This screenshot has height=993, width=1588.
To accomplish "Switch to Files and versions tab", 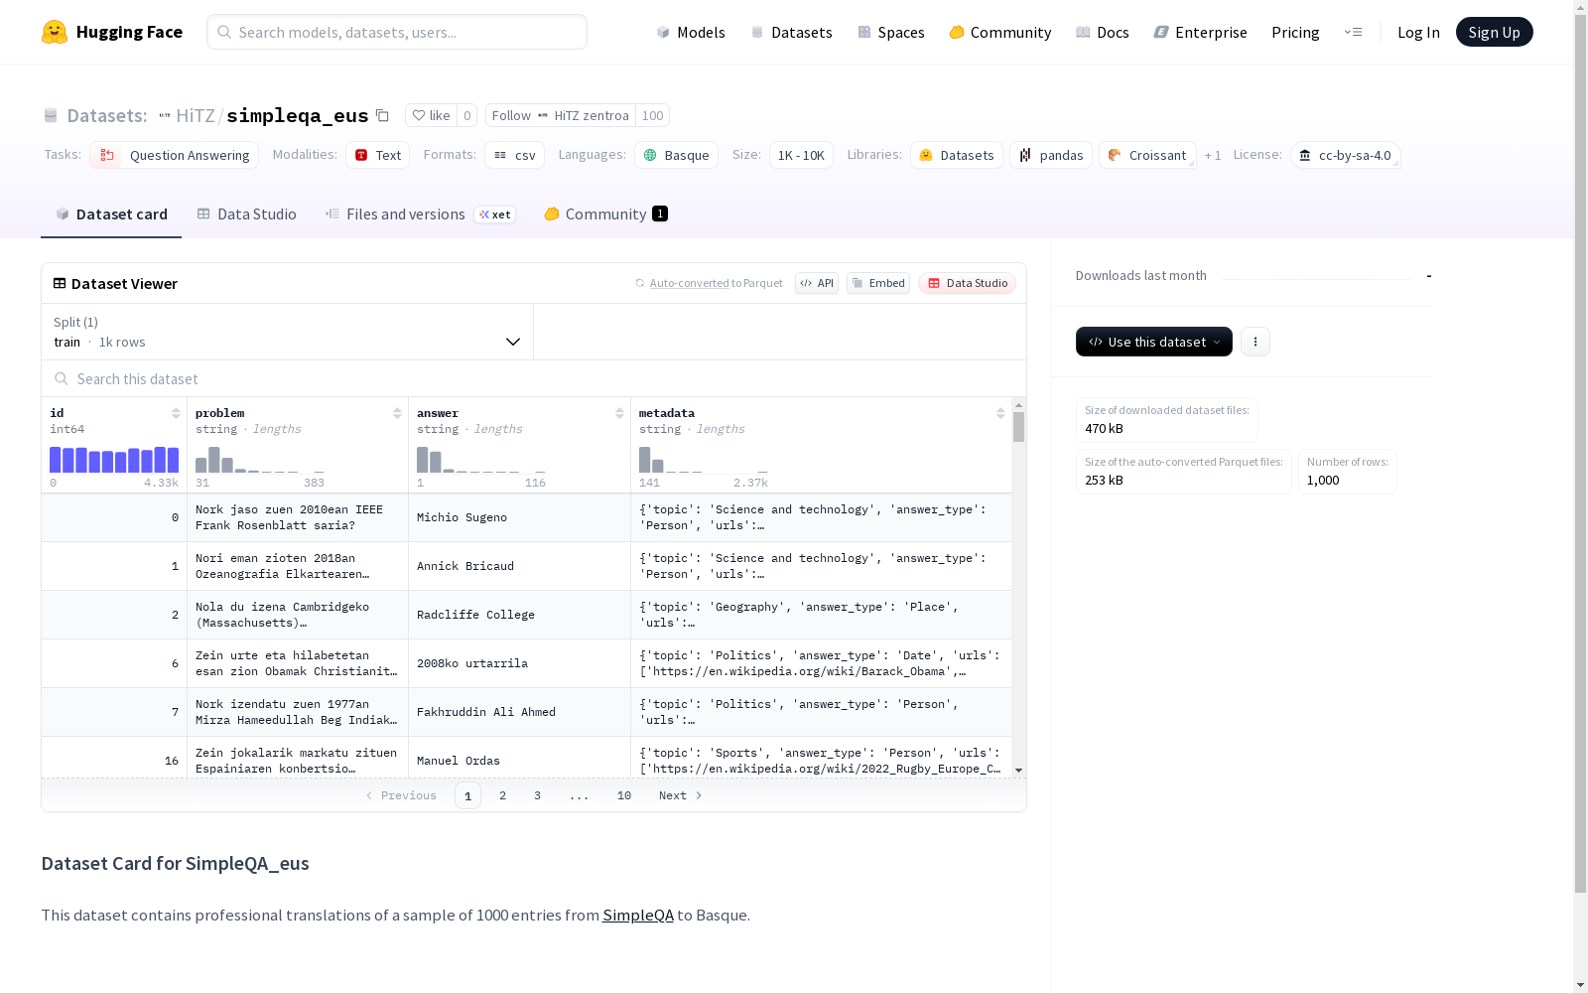I will click(420, 214).
